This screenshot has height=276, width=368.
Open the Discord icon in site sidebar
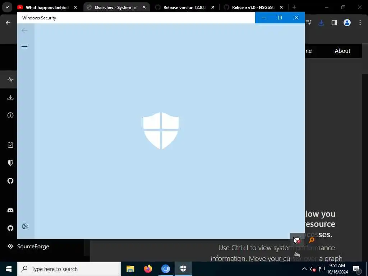(10, 210)
